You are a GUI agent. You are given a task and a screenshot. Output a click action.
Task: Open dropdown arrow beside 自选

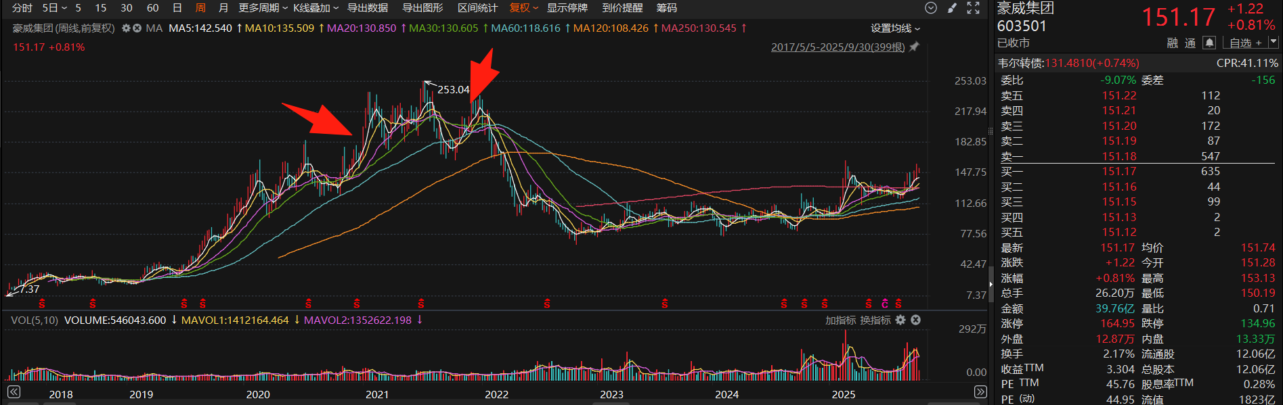pos(1273,42)
